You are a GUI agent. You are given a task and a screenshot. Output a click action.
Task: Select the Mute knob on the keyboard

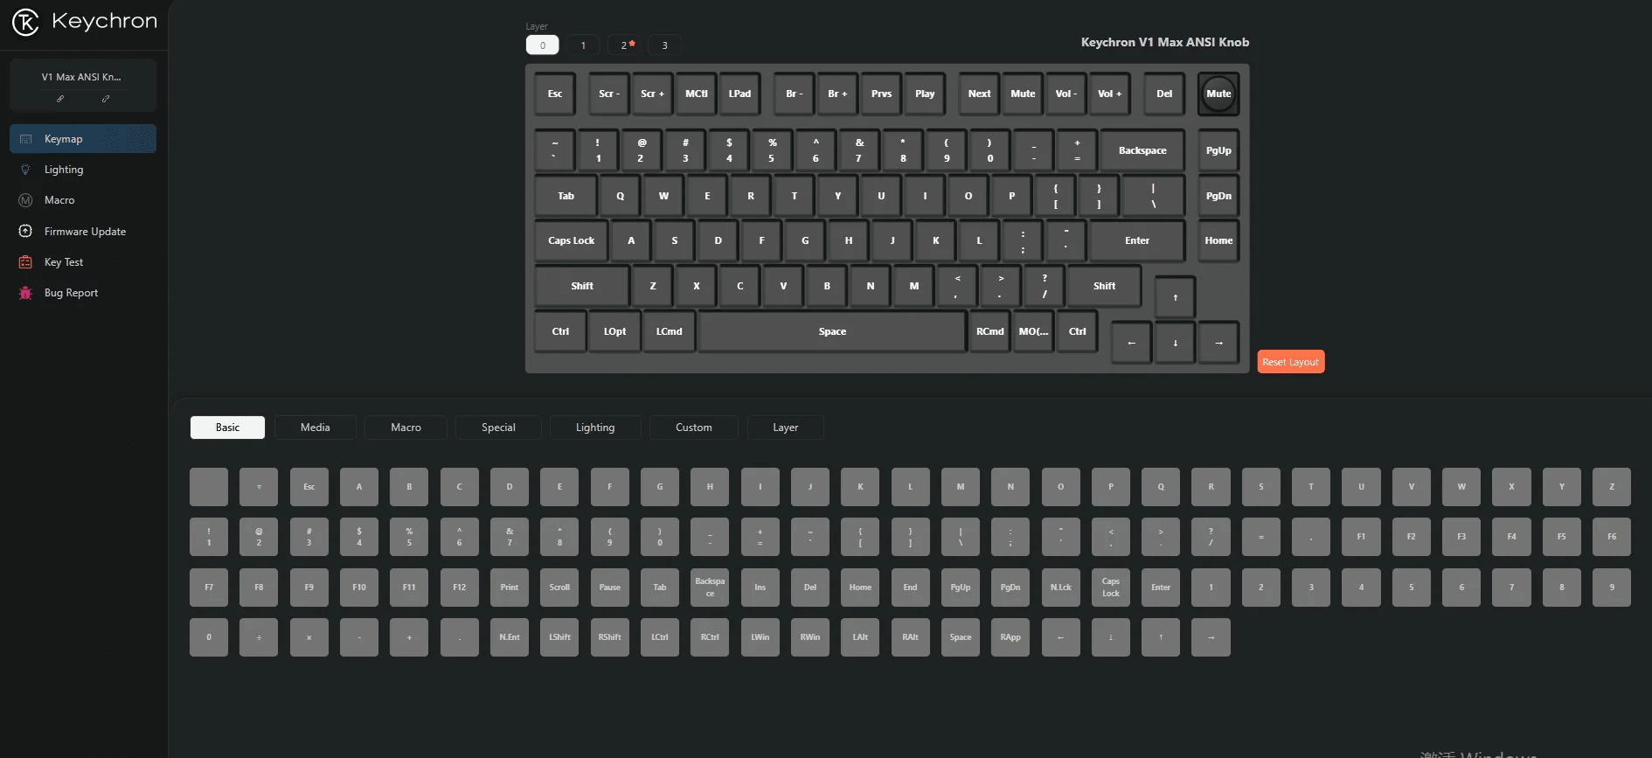pos(1218,94)
